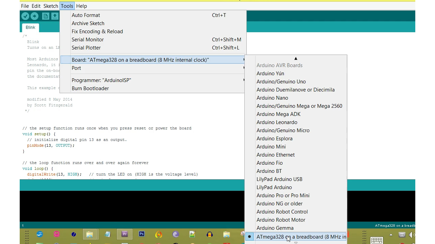This screenshot has height=244, width=435.
Task: Select the Arduino Esplora board
Action: (x=296, y=139)
